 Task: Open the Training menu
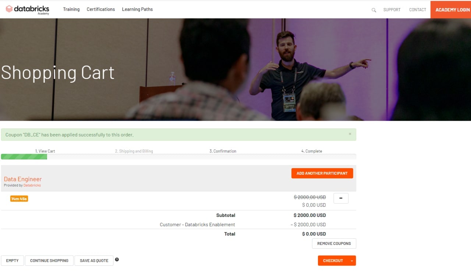[x=71, y=9]
